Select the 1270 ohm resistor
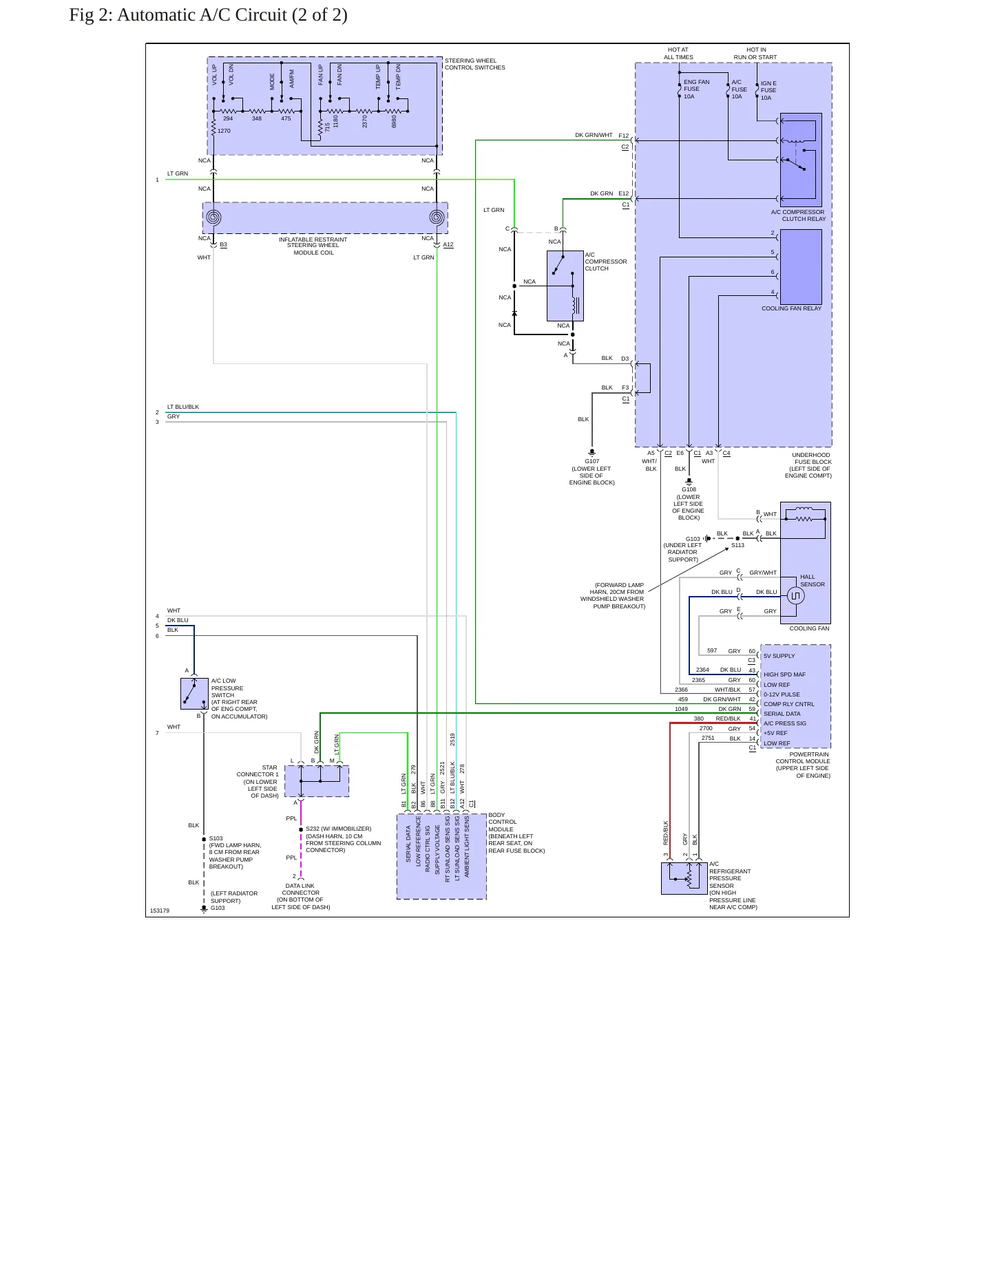Viewport: 995px width, 1287px height. coord(213,129)
